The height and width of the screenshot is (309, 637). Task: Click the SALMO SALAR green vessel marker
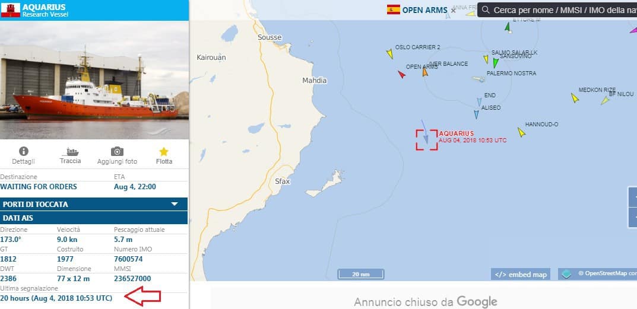(x=496, y=63)
